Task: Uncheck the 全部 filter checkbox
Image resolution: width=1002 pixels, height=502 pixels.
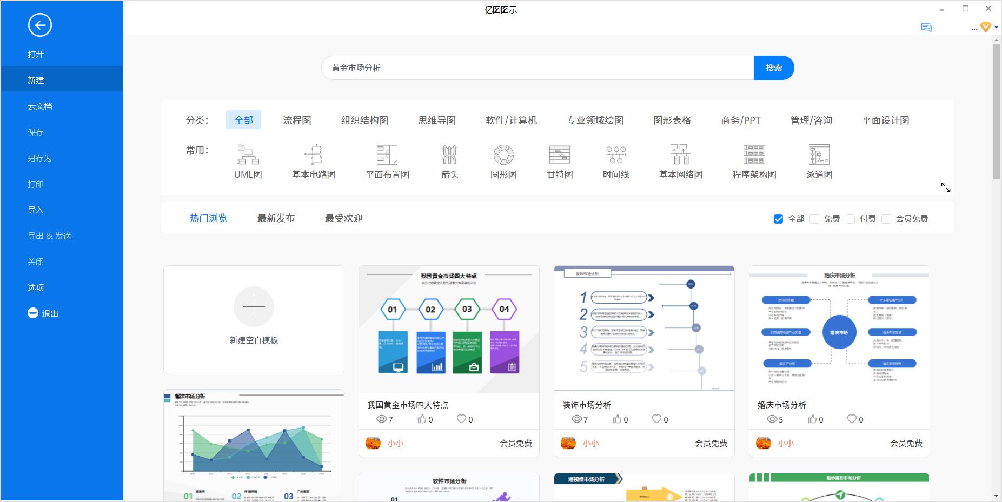Action: (779, 219)
